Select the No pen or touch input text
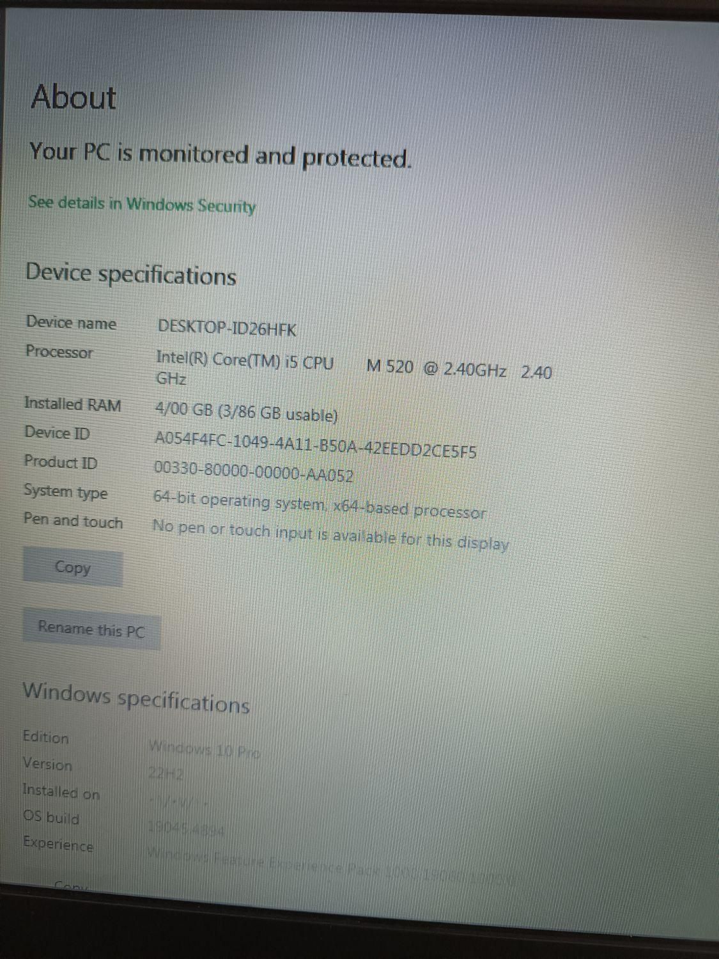This screenshot has height=959, width=719. tap(330, 535)
